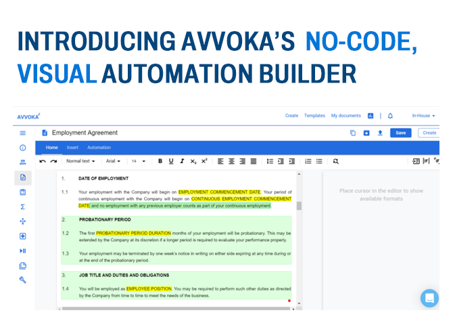This screenshot has width=453, height=323.
Task: Insert numbered list
Action: pos(308,161)
